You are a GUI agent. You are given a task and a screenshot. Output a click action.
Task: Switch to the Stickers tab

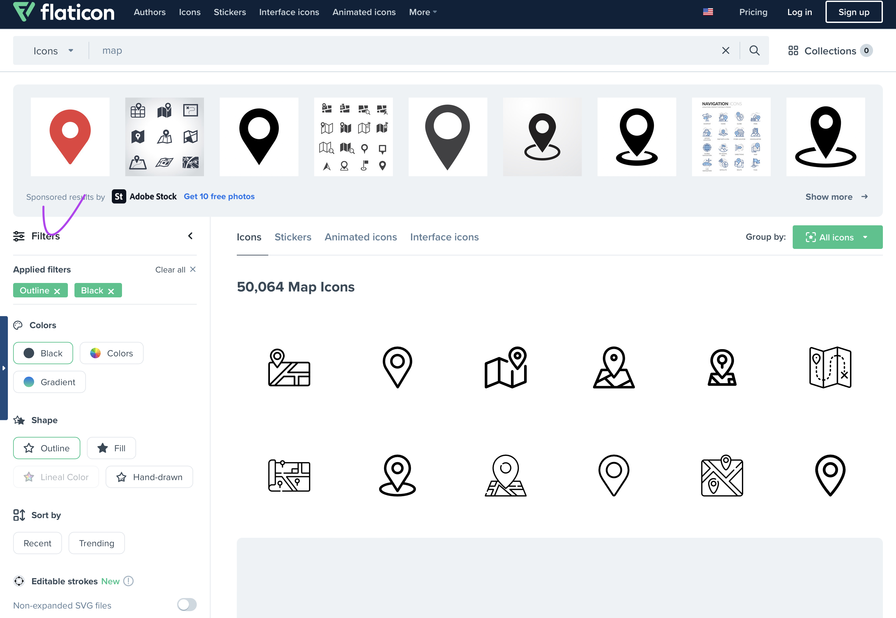293,237
